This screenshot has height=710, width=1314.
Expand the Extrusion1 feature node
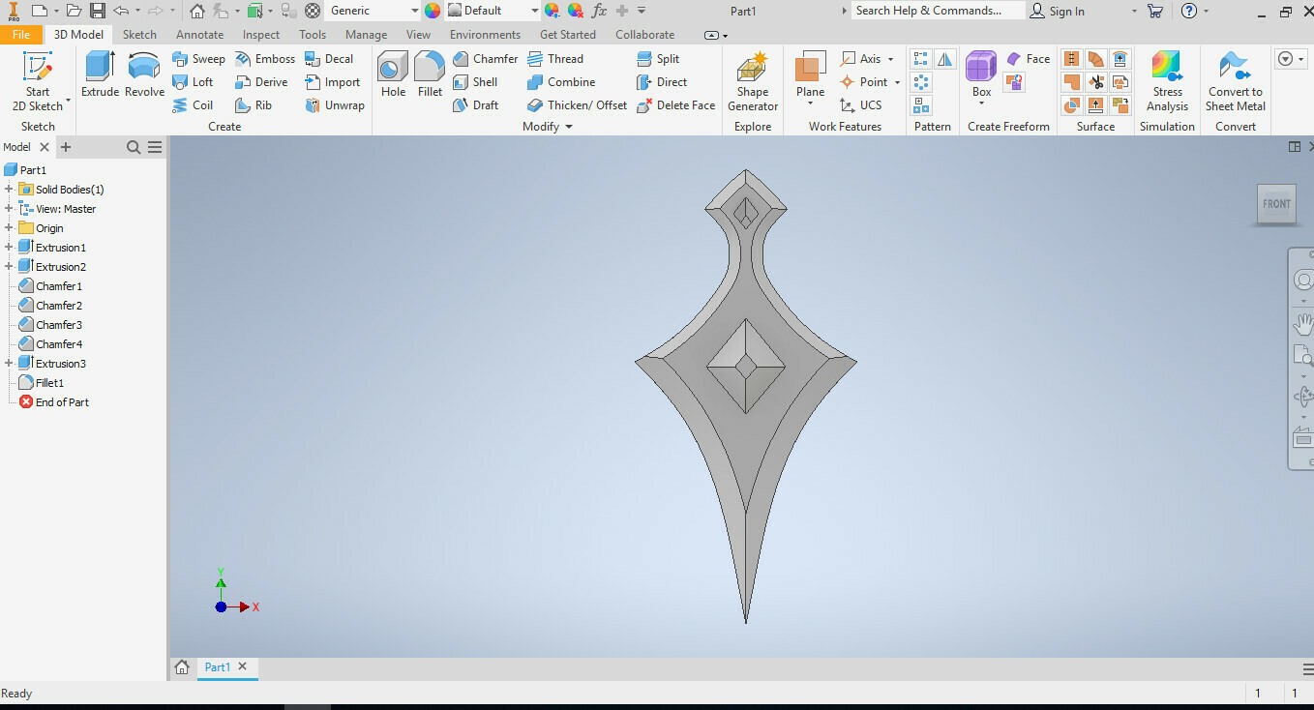click(x=9, y=248)
